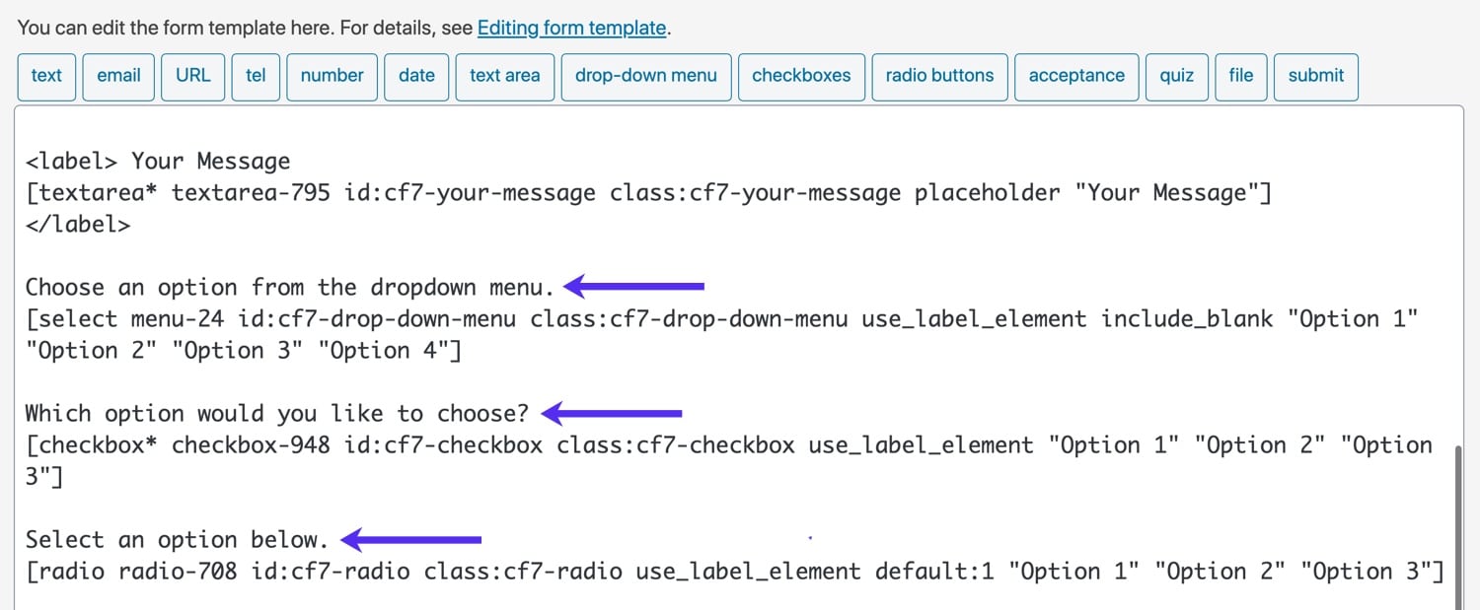Insert a date field tag

[x=416, y=76]
